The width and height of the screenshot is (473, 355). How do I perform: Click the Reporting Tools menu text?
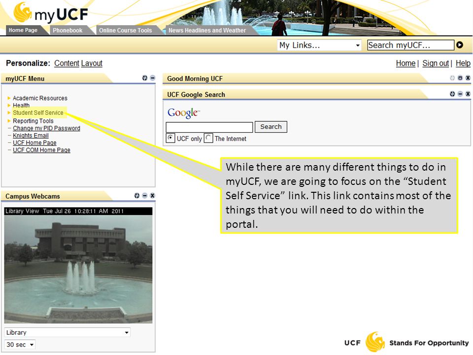tap(33, 121)
